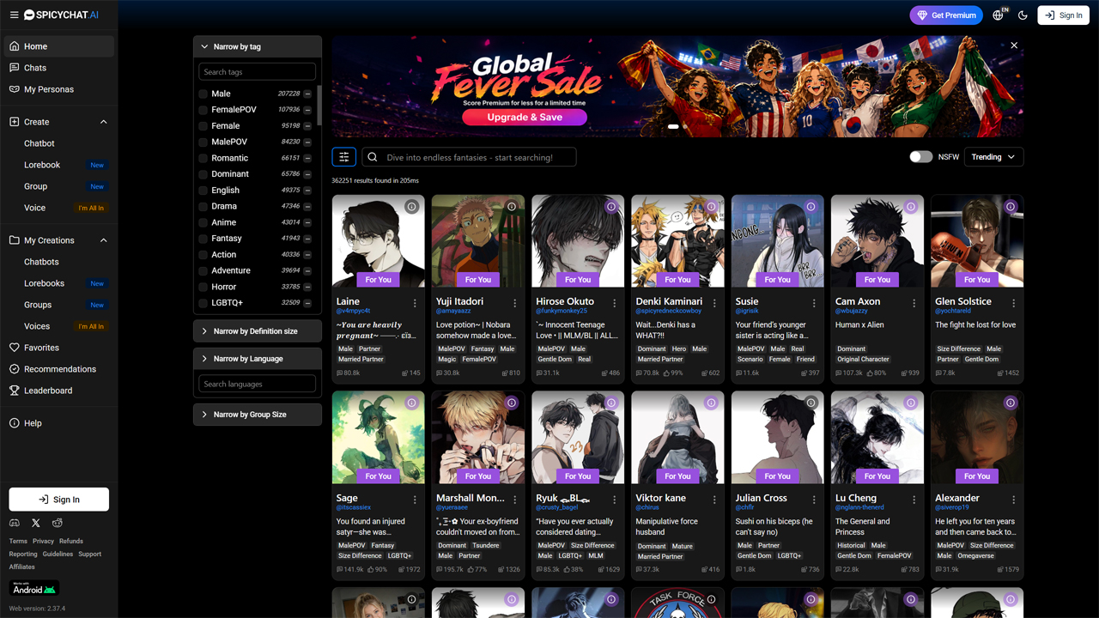Open the three-dot menu for Susie

(x=814, y=303)
